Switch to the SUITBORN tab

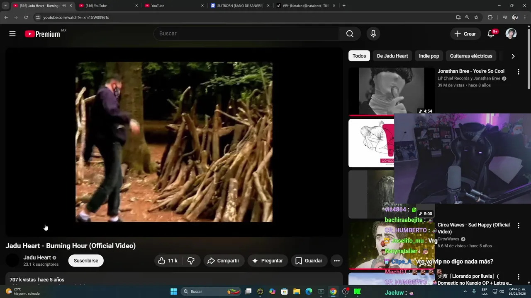pyautogui.click(x=240, y=5)
